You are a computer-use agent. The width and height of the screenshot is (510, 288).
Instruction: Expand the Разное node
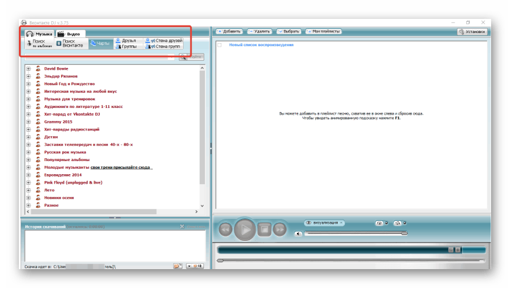(x=28, y=205)
